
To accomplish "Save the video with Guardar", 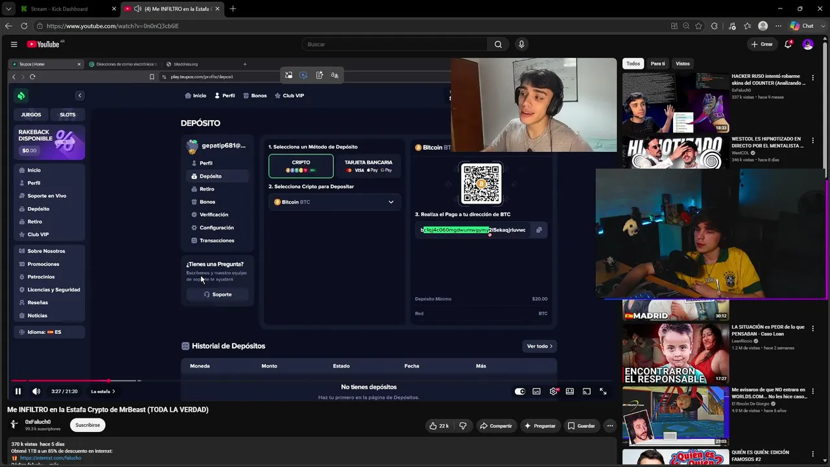I will (581, 425).
